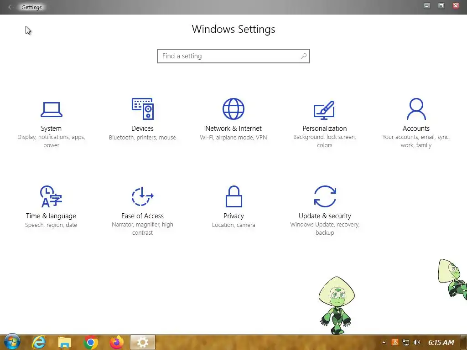467x350 pixels.
Task: Click 'Location, camera' description
Action: point(233,225)
